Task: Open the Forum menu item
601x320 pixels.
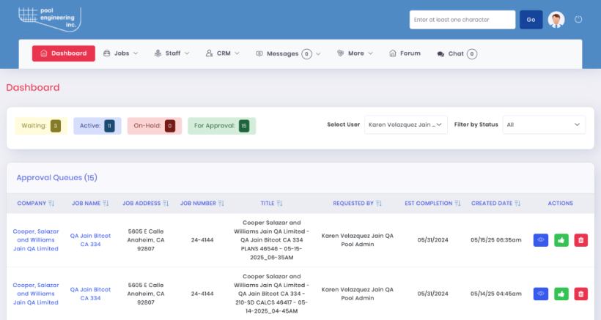Action: click(x=405, y=53)
